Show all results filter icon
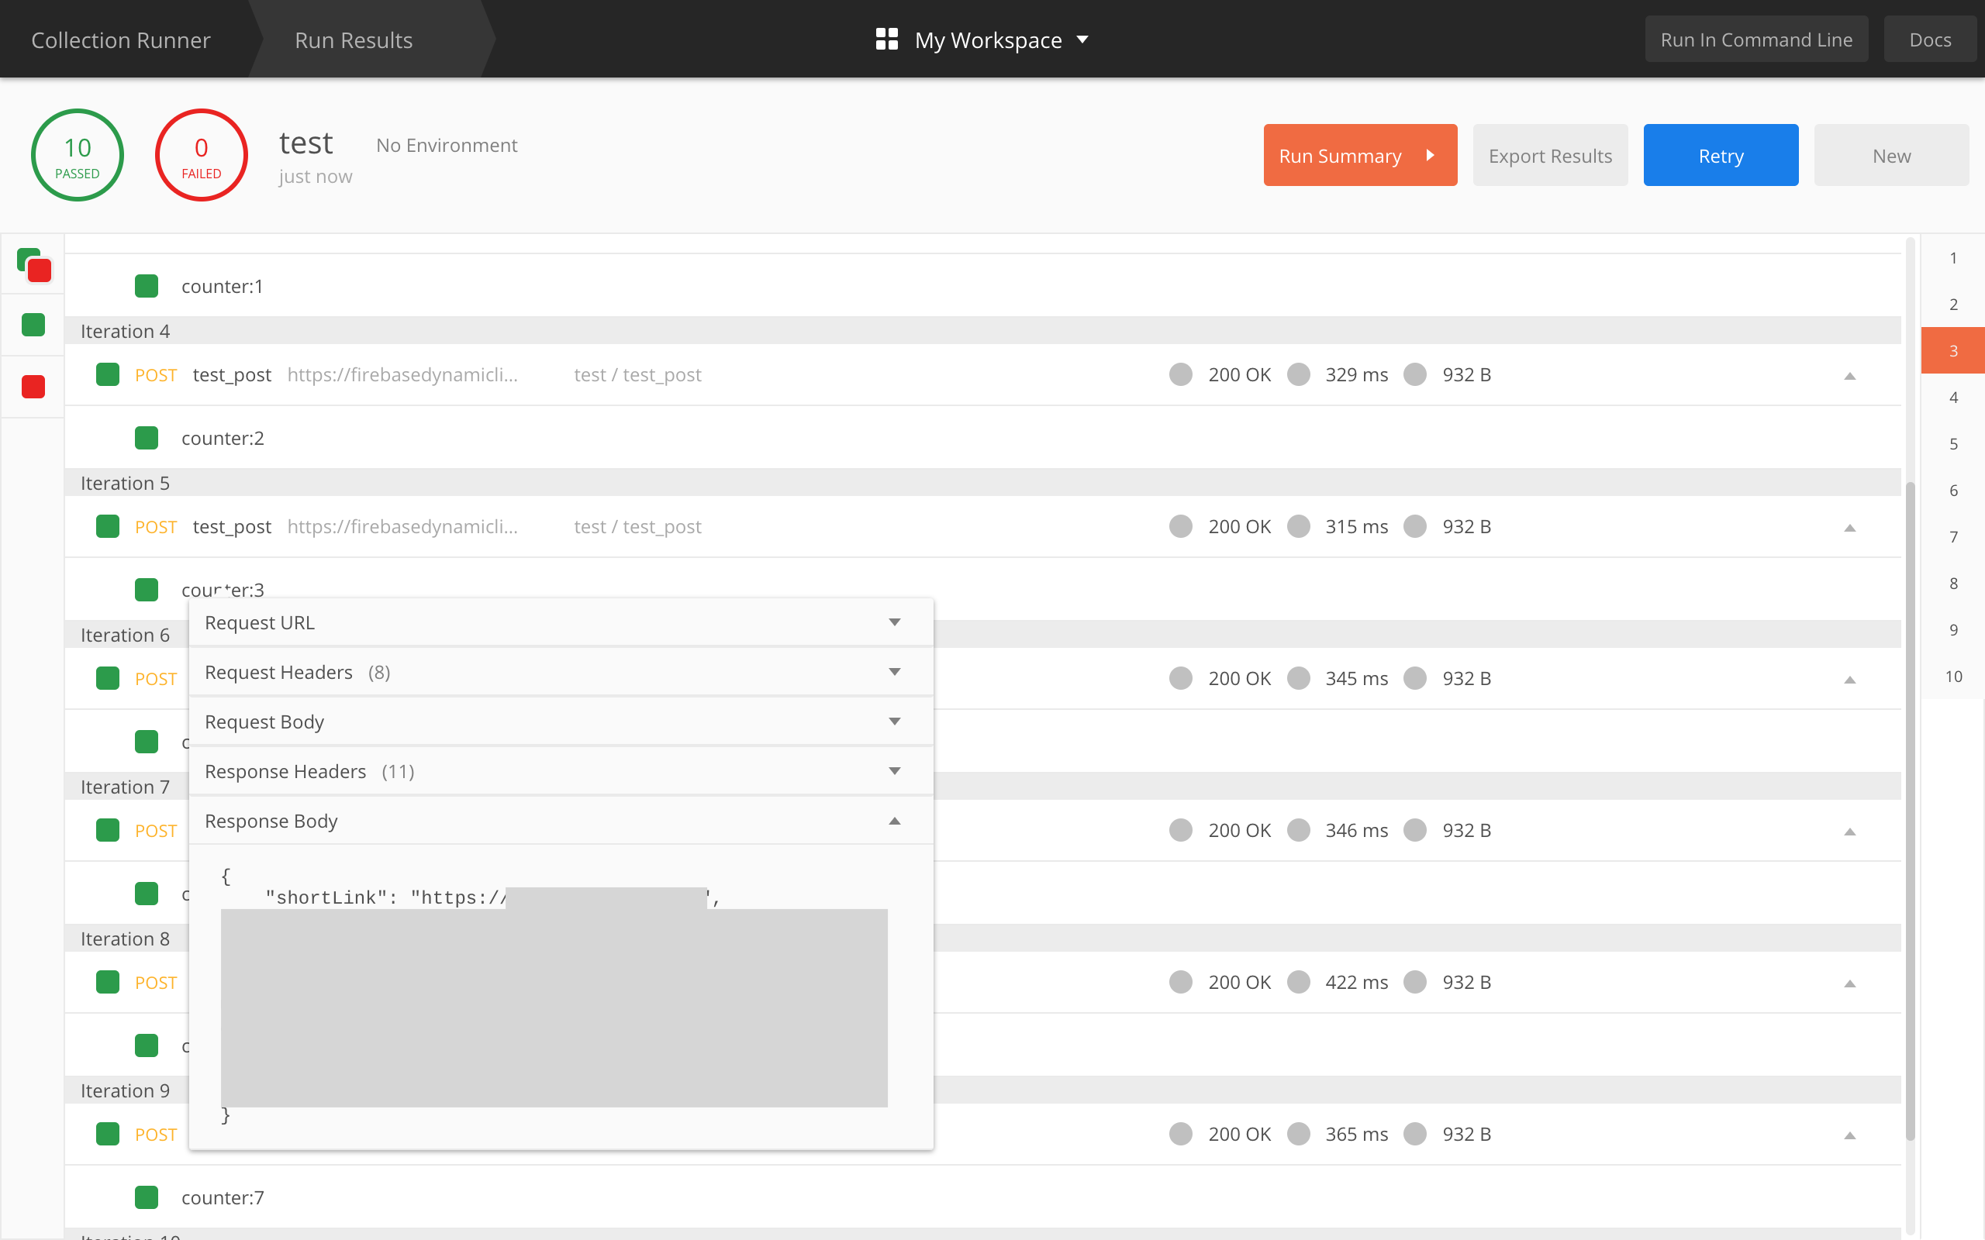Viewport: 1985px width, 1240px height. (33, 265)
